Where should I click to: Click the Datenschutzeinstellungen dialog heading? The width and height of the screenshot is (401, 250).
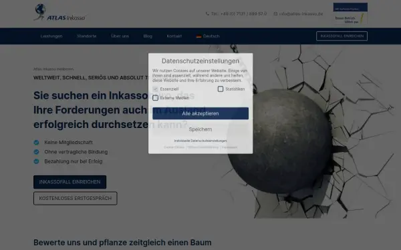(x=200, y=61)
